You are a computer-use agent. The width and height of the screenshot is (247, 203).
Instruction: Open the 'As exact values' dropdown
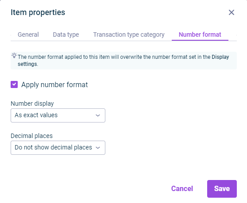pyautogui.click(x=58, y=115)
